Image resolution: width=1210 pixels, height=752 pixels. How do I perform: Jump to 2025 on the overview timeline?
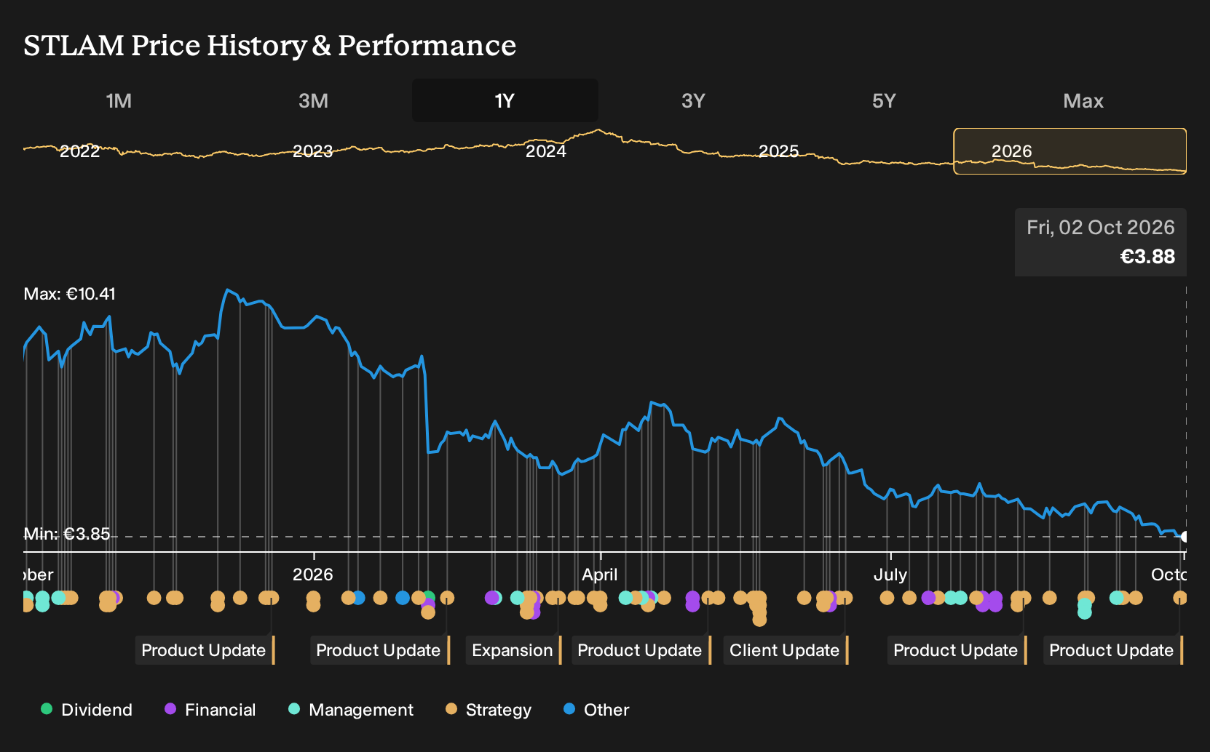pyautogui.click(x=779, y=151)
